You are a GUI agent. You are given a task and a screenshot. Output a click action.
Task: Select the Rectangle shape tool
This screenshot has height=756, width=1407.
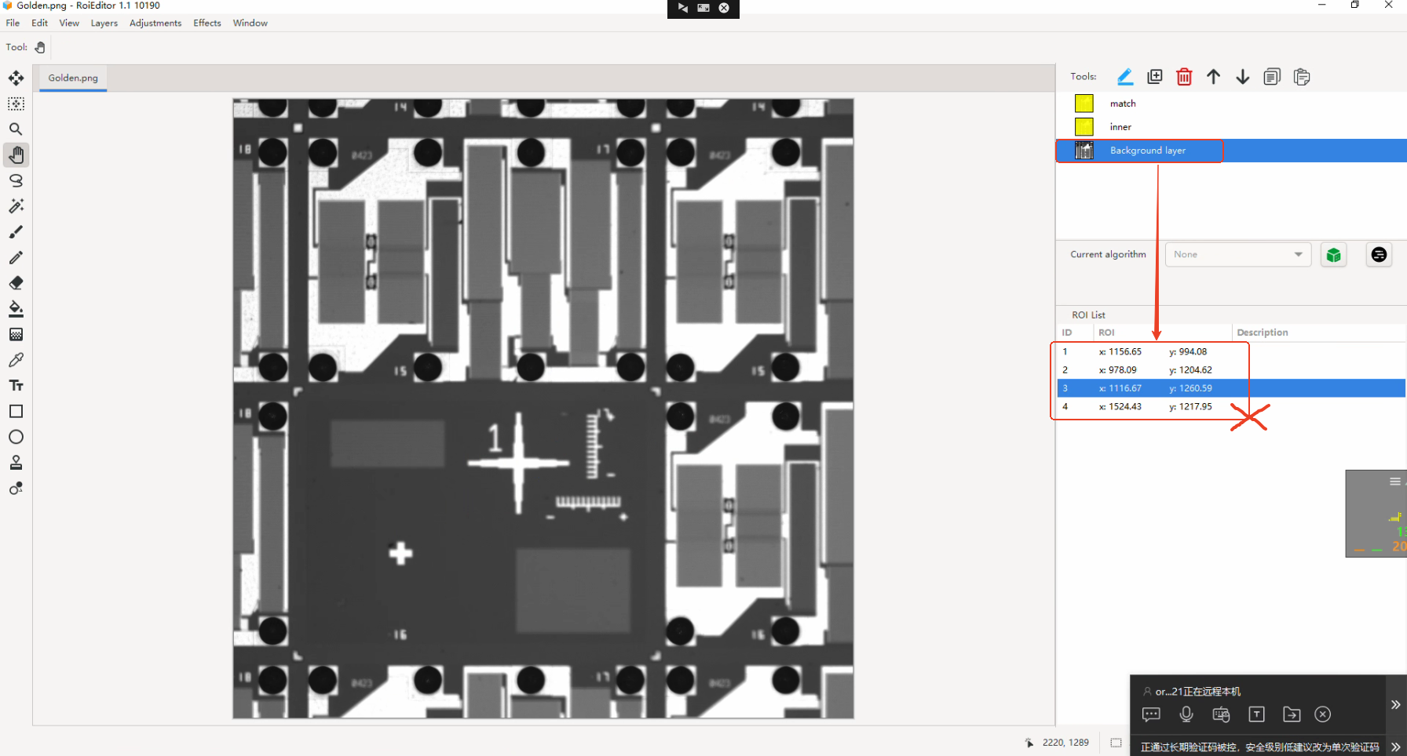click(x=16, y=411)
